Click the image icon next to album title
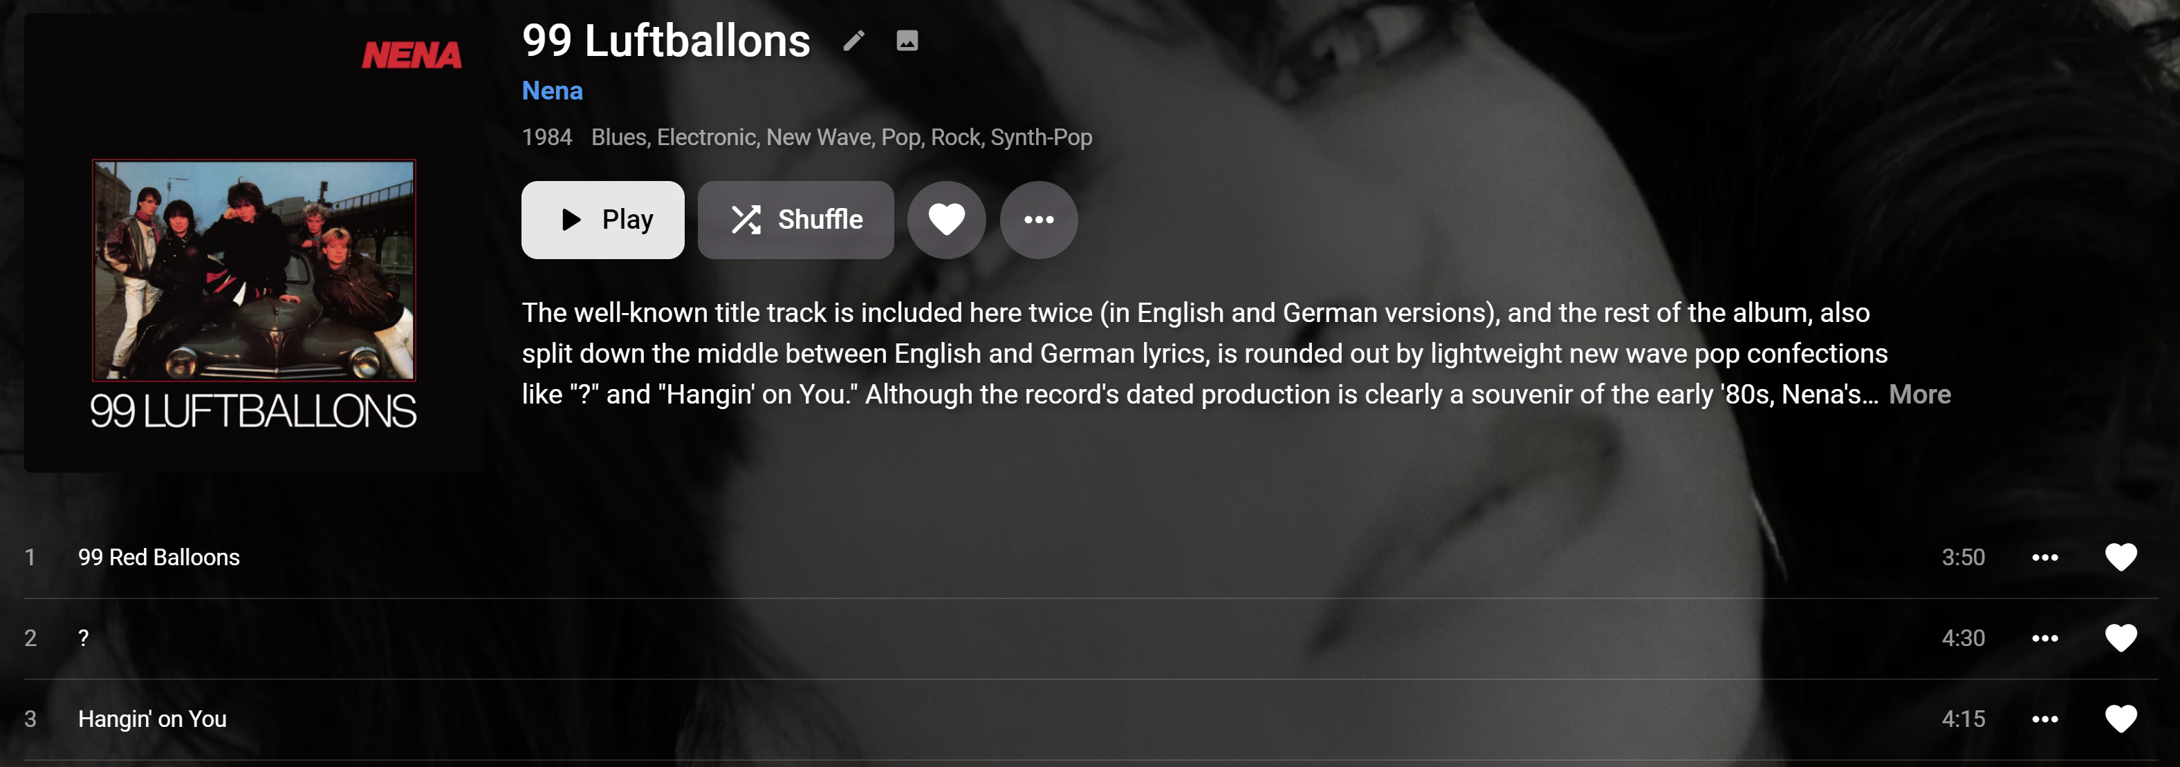This screenshot has width=2180, height=767. [x=906, y=41]
